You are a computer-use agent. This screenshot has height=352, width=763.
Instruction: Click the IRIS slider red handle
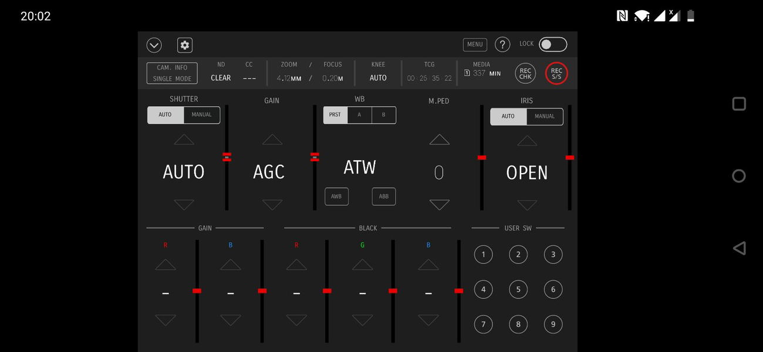569,157
